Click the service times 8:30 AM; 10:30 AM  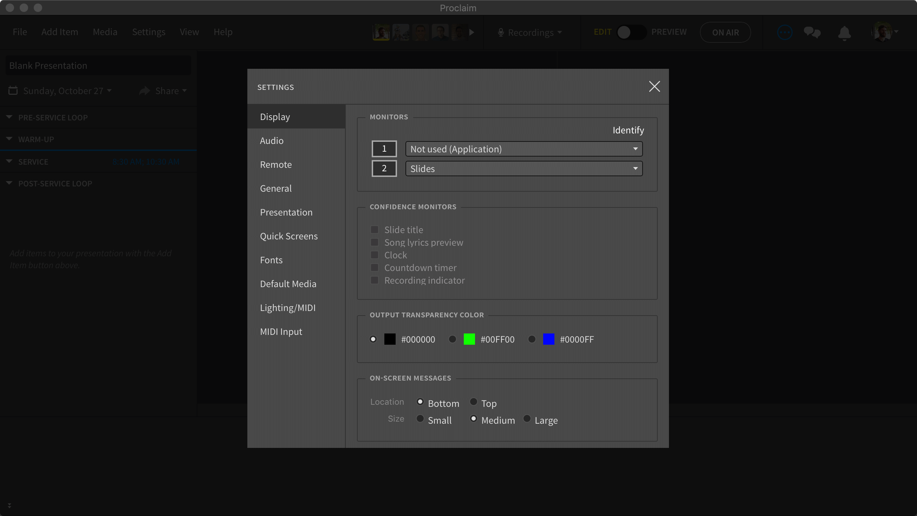click(146, 162)
